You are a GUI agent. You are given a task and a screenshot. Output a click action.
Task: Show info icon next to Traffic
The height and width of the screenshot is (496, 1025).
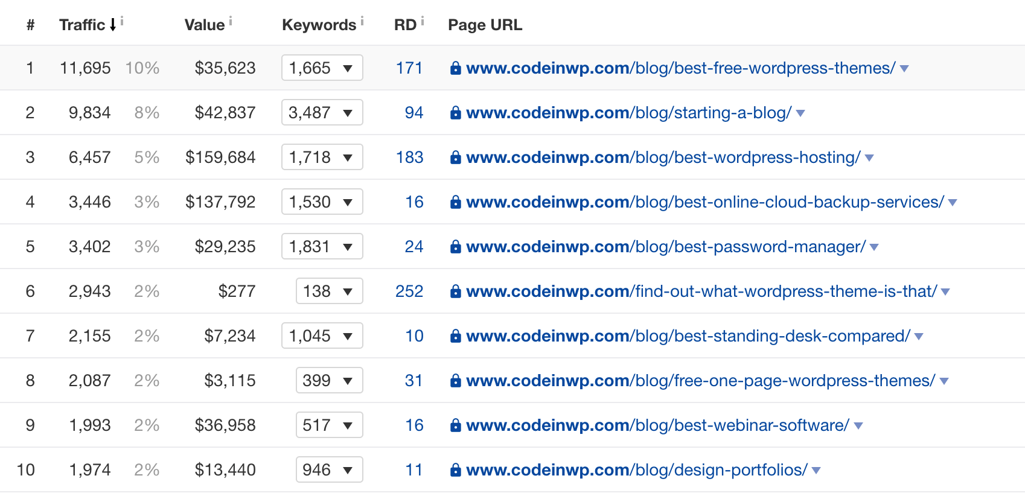tap(122, 21)
